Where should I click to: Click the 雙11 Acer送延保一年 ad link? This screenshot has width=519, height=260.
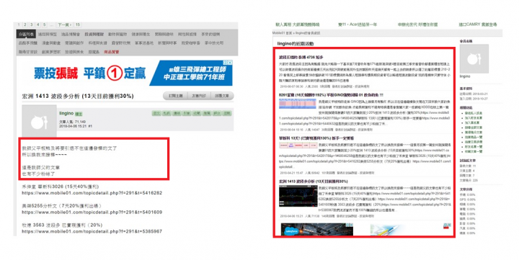[x=357, y=24]
